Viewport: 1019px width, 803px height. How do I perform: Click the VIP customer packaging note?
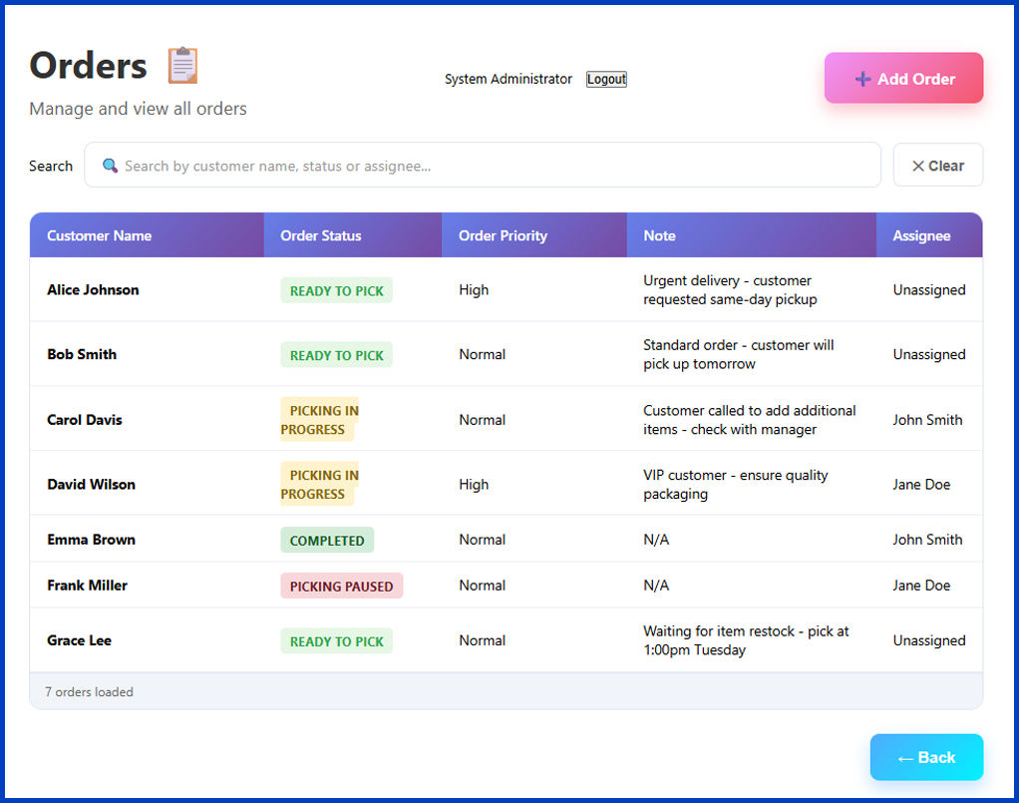coord(735,485)
